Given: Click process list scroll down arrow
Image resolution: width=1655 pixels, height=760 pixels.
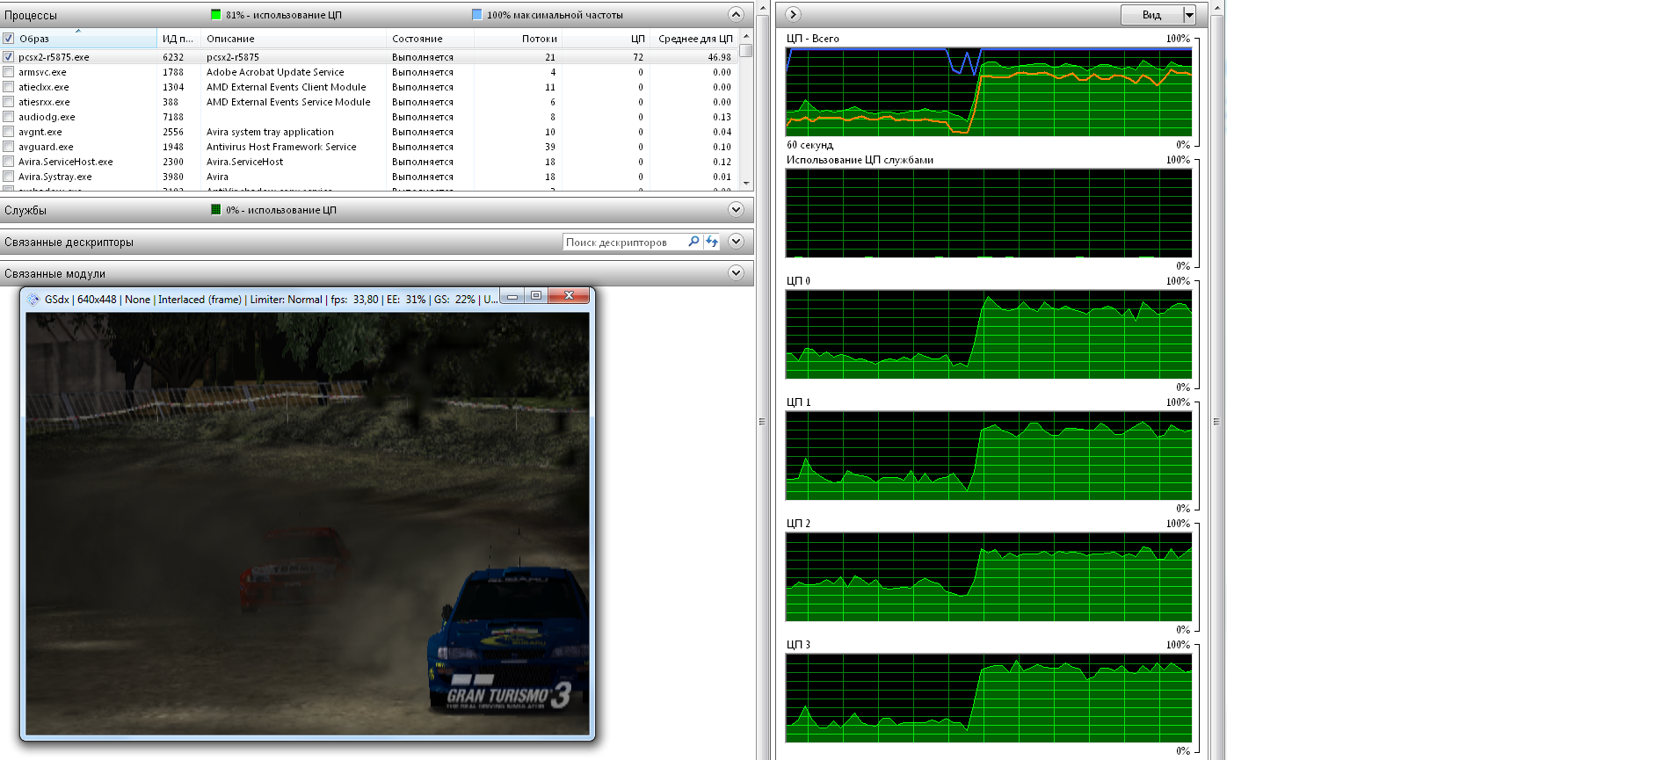Looking at the screenshot, I should (746, 184).
